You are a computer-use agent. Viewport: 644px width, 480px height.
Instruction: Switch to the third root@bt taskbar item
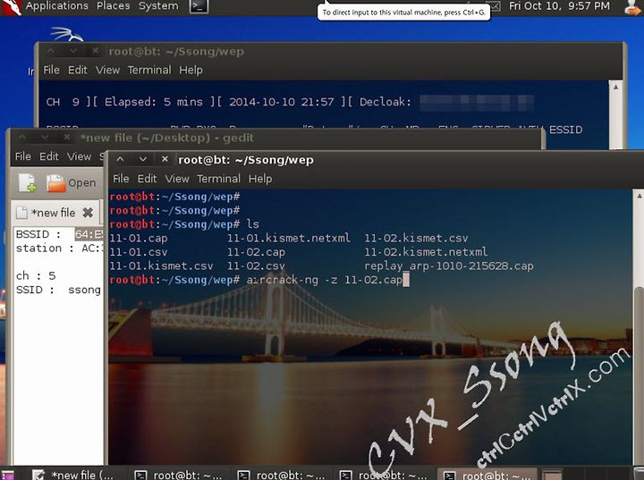click(x=384, y=475)
